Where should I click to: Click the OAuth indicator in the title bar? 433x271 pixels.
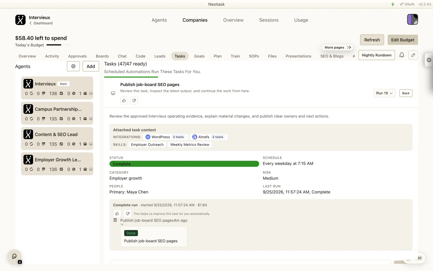tap(407, 4)
